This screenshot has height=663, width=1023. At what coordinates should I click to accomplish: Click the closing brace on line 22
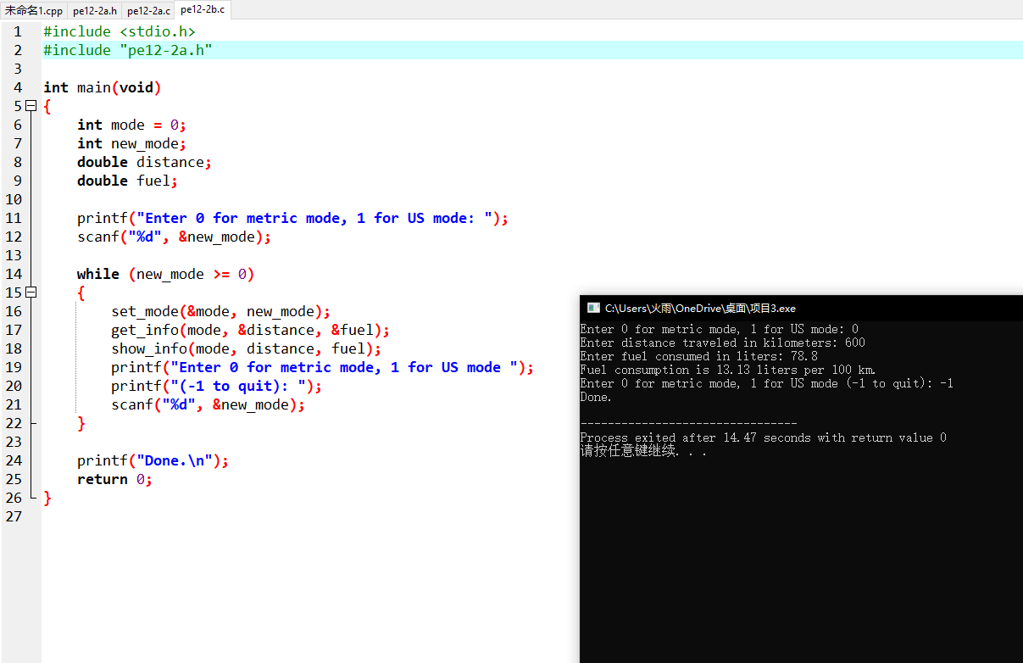point(81,423)
